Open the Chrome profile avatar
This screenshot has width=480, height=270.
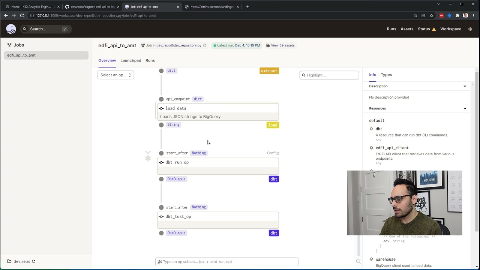tap(465, 15)
